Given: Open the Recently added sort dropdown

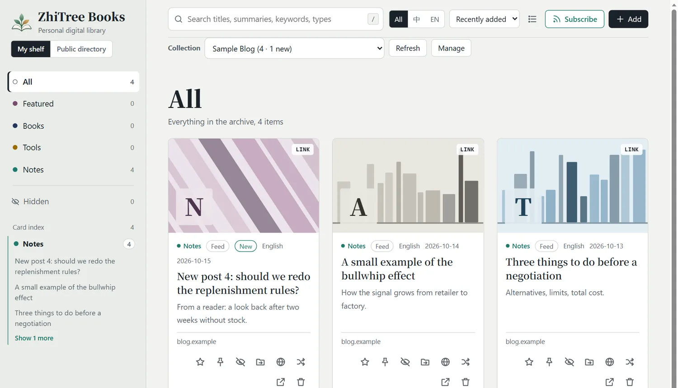Looking at the screenshot, I should (484, 19).
